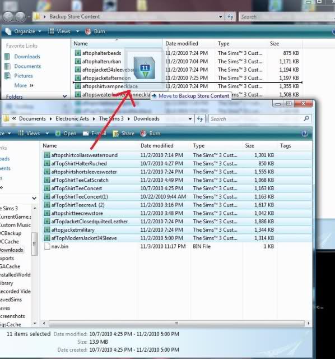The image size is (335, 359).
Task: Select afTopShirtHalterRuched file icon
Action: coord(47,163)
